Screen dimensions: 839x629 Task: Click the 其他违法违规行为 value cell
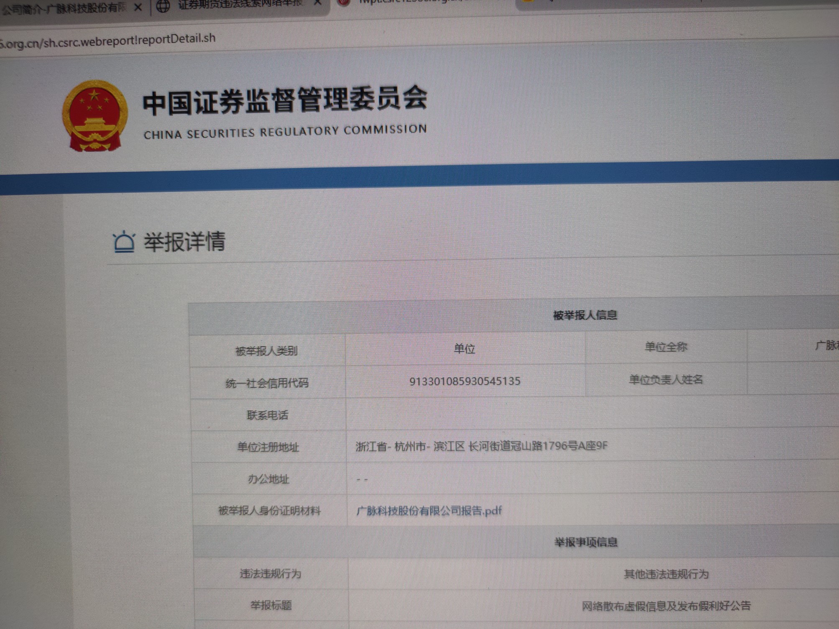coord(666,574)
